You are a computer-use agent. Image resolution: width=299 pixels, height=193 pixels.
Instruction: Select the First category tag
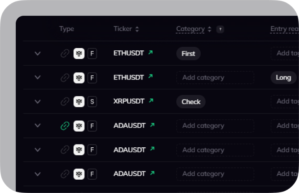coord(188,54)
